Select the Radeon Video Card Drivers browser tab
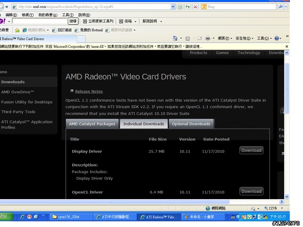 [38, 39]
